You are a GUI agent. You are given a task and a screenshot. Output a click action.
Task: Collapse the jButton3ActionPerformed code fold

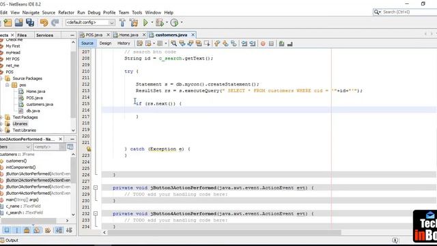click(96, 188)
